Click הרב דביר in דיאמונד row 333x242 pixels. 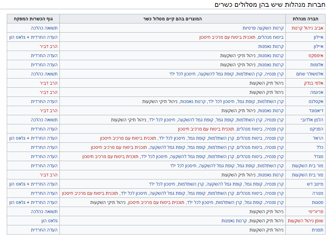[x=48, y=110]
